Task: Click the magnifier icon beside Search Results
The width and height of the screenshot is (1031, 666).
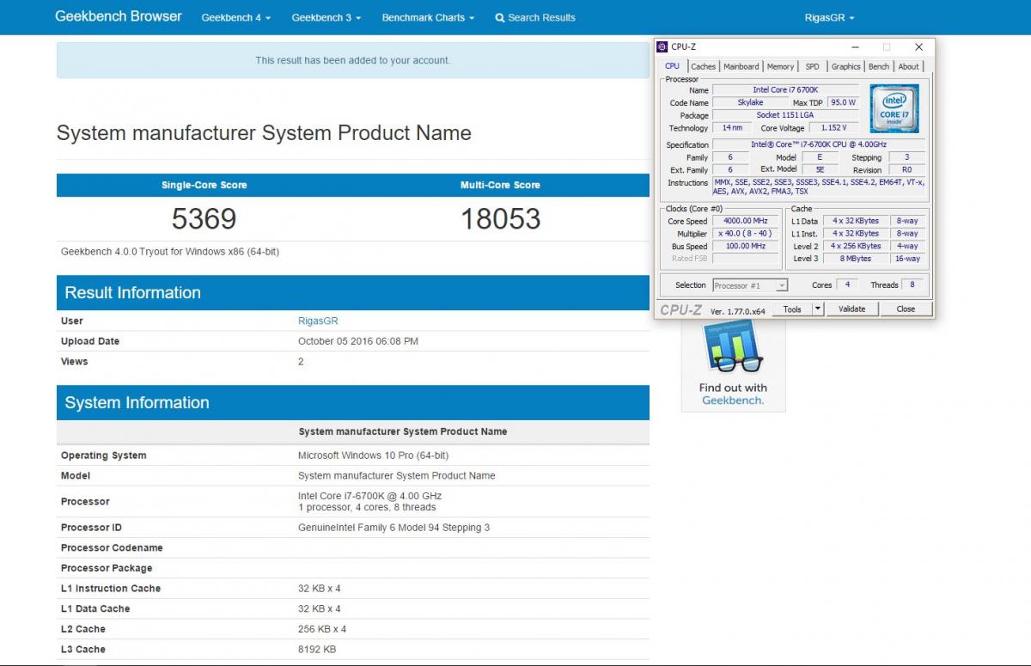Action: pyautogui.click(x=500, y=17)
